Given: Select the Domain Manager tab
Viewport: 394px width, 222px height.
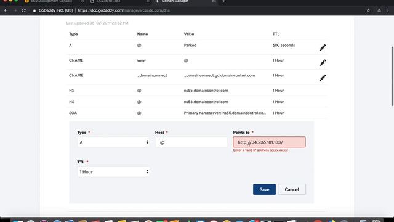Looking at the screenshot, I should [x=185, y=1].
